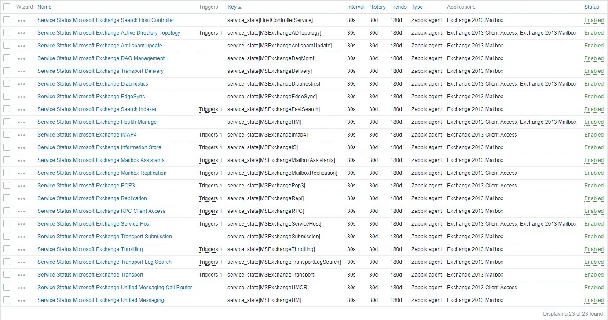Toggle Enabled status for Exchange Replication item
This screenshot has height=320, width=608.
594,198
